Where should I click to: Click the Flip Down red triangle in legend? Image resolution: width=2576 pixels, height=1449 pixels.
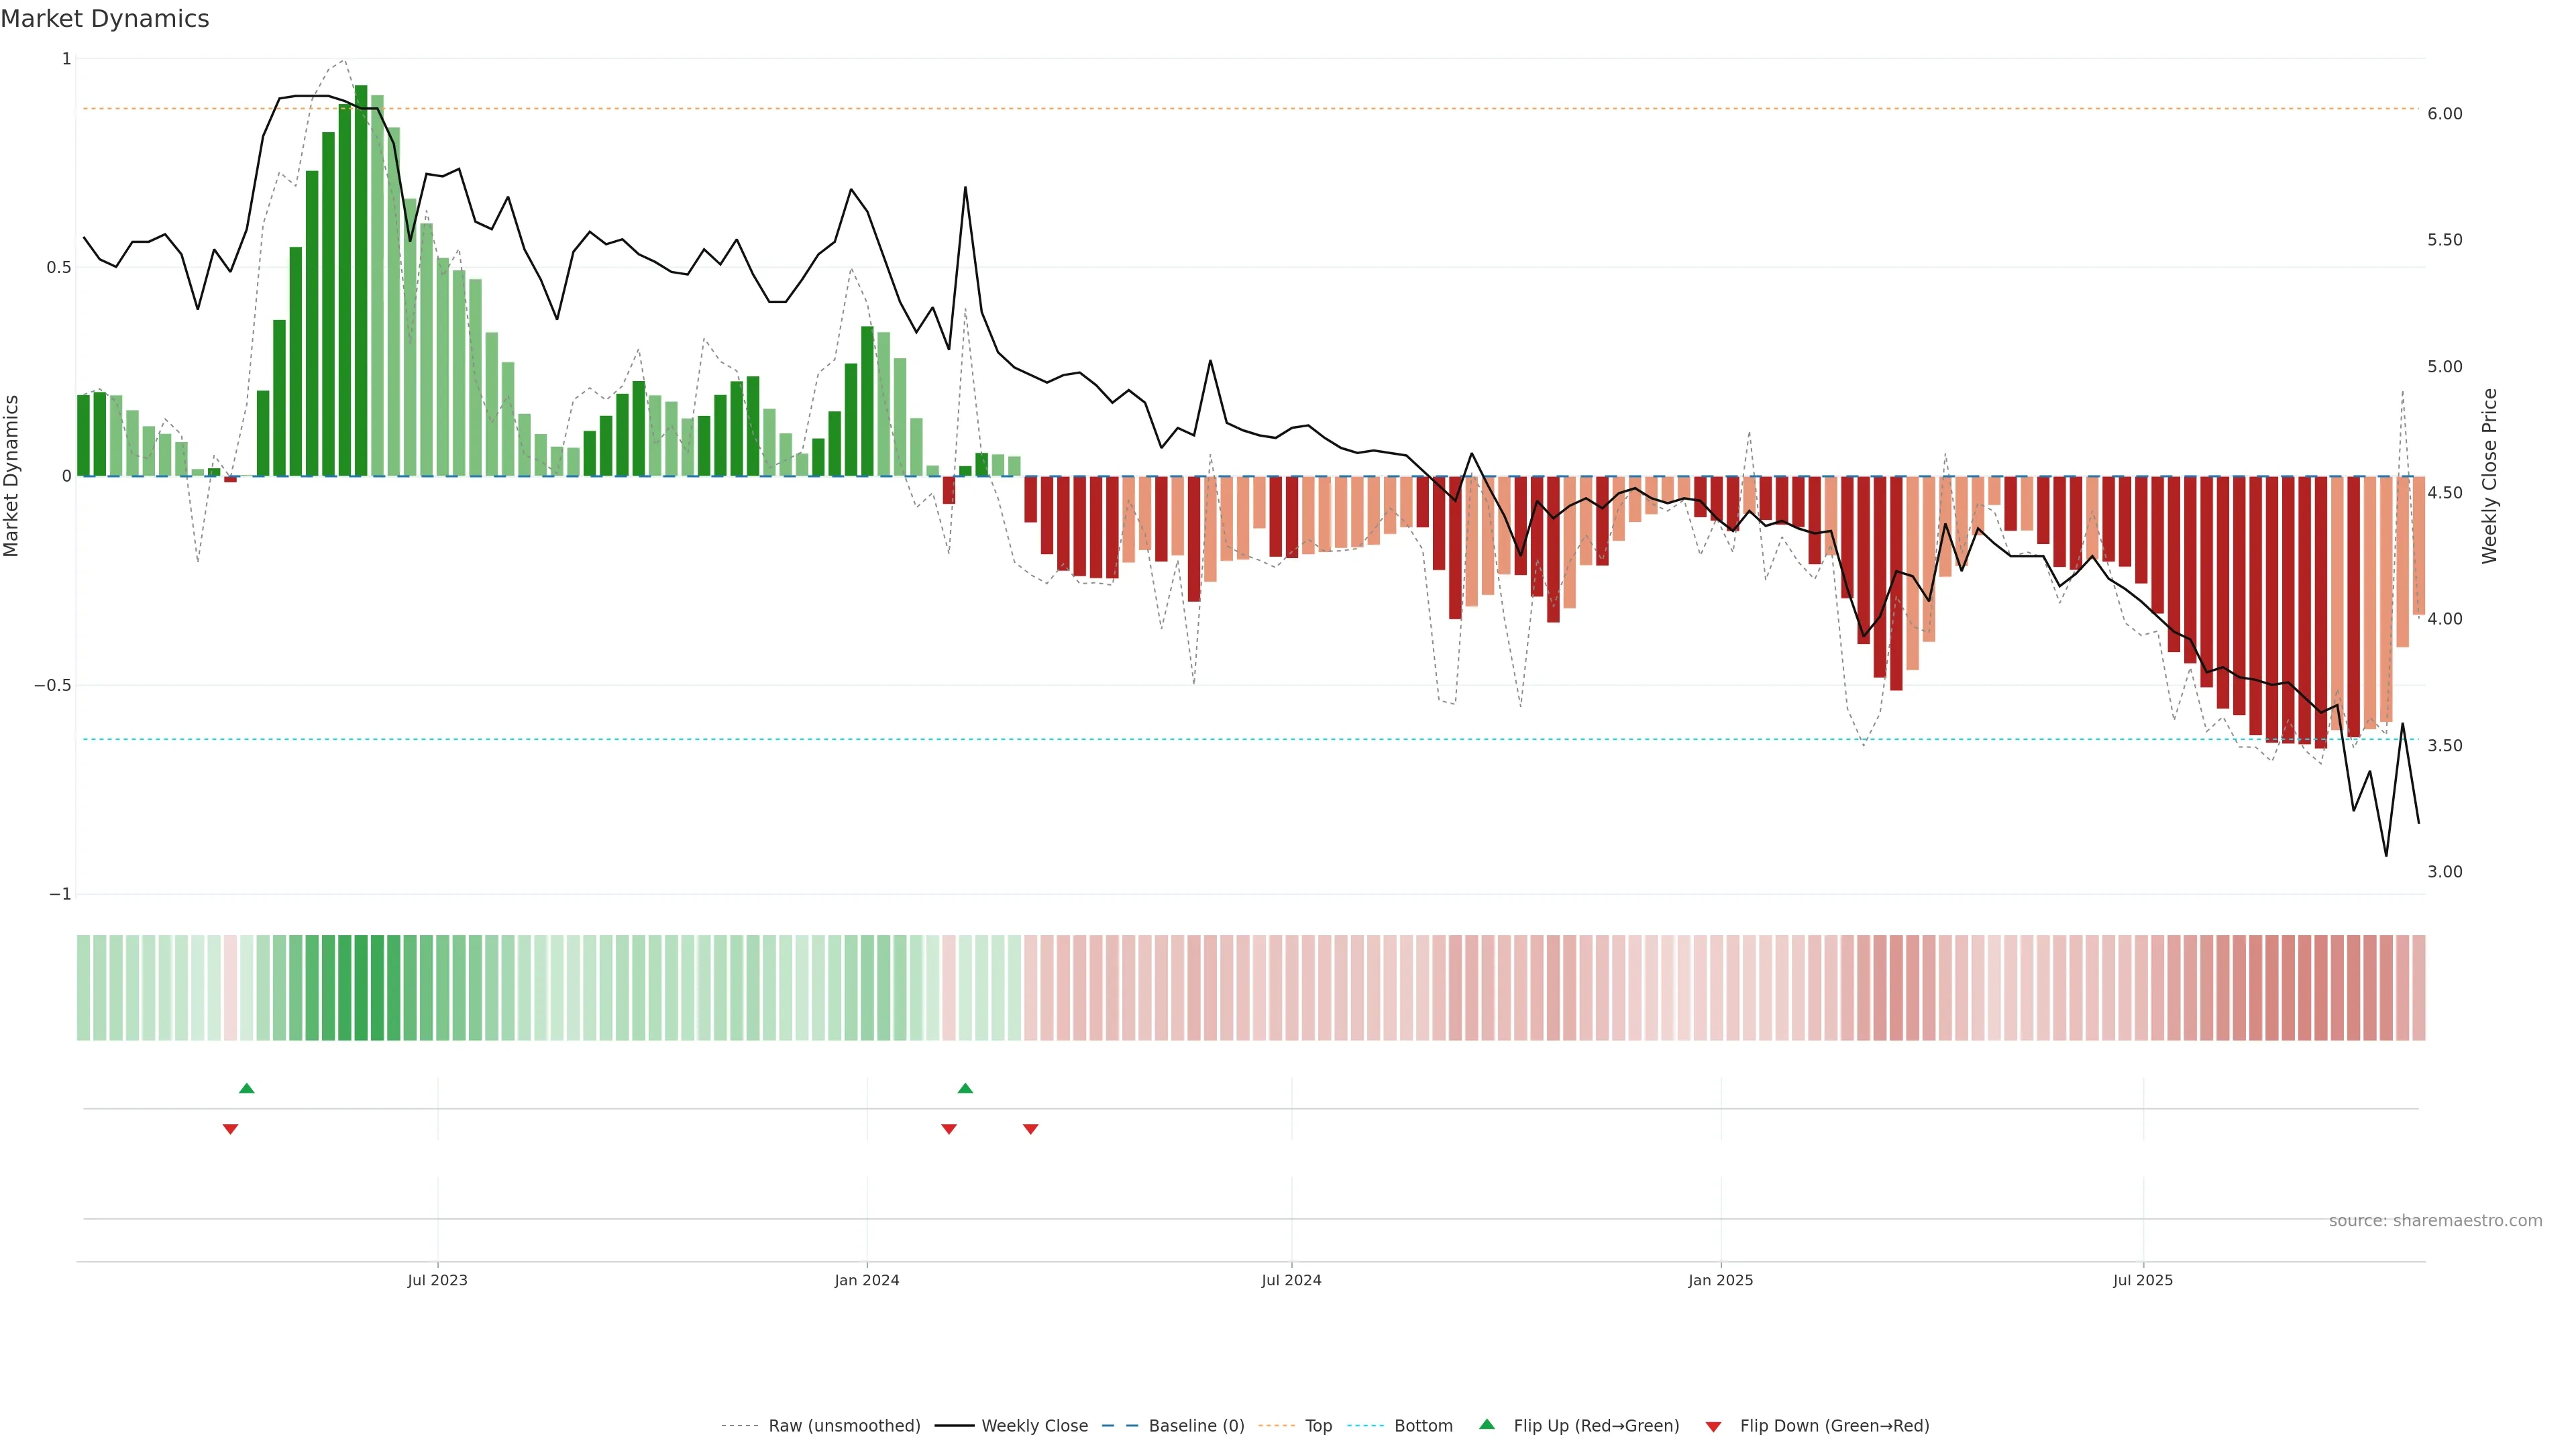point(1713,1426)
